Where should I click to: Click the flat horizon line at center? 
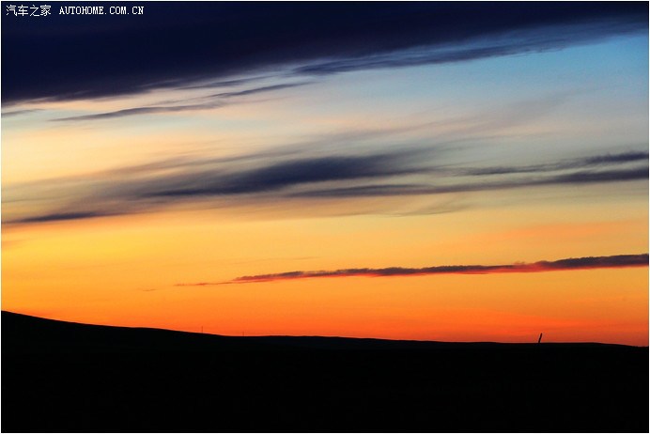pyautogui.click(x=325, y=338)
